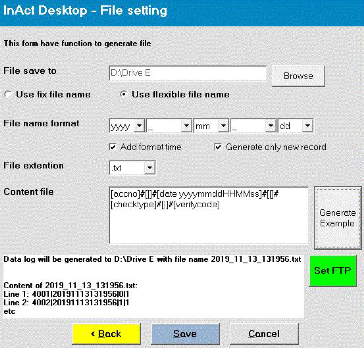Click the Generate Example button
364x348 pixels.
pos(337,218)
